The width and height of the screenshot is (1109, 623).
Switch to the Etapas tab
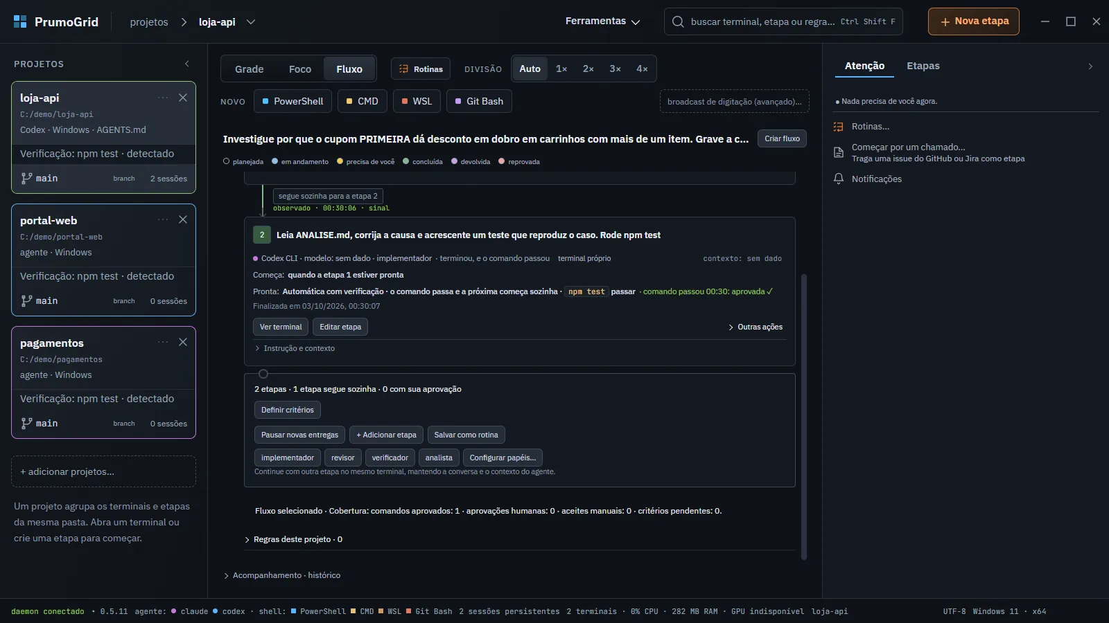coord(923,66)
